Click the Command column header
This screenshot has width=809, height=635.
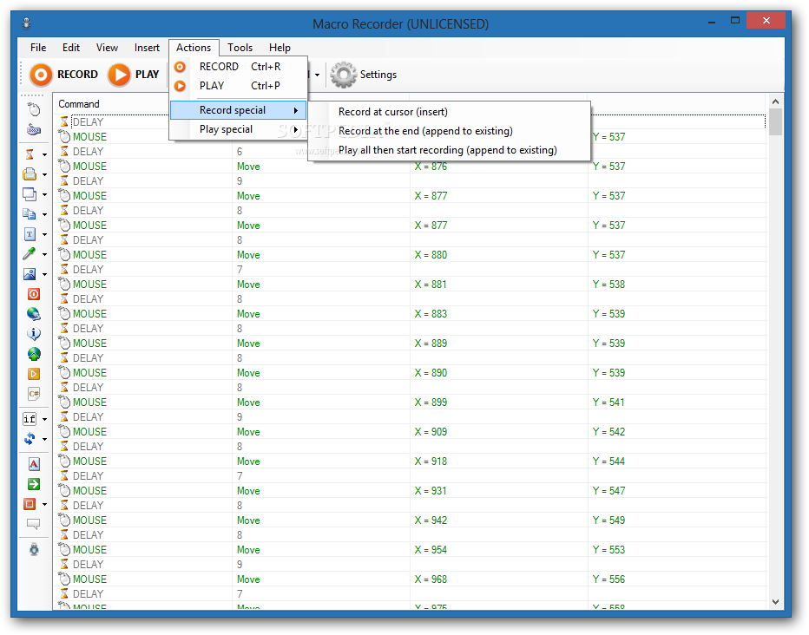[x=111, y=104]
